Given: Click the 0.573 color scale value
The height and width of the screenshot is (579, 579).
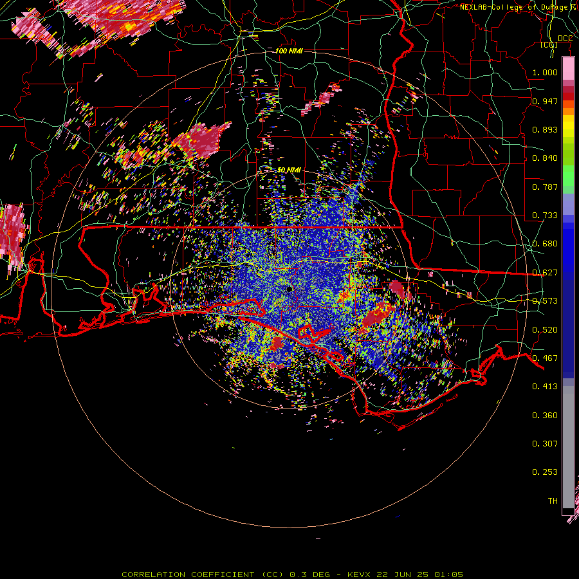Looking at the screenshot, I should pyautogui.click(x=545, y=301).
